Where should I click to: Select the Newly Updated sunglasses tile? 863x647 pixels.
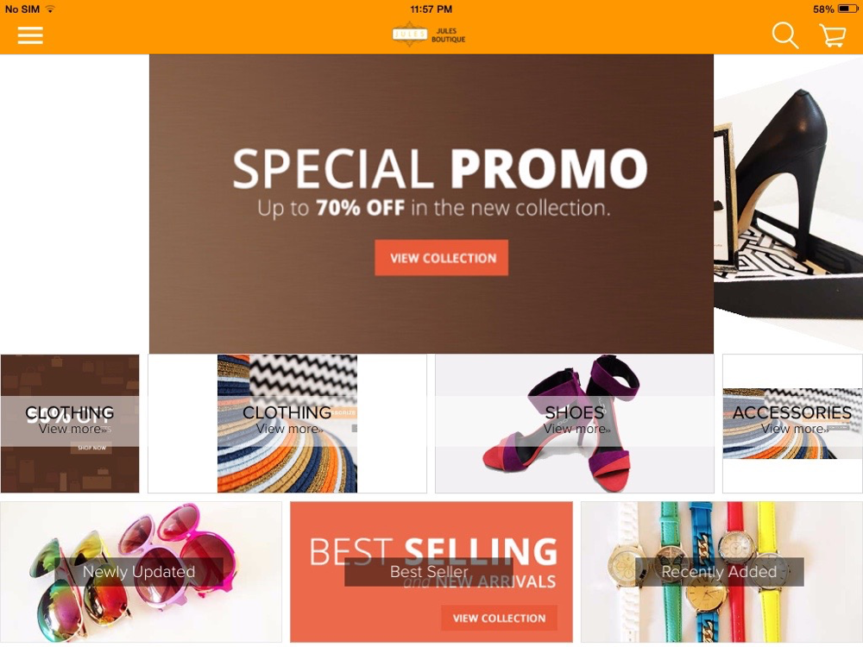click(141, 572)
